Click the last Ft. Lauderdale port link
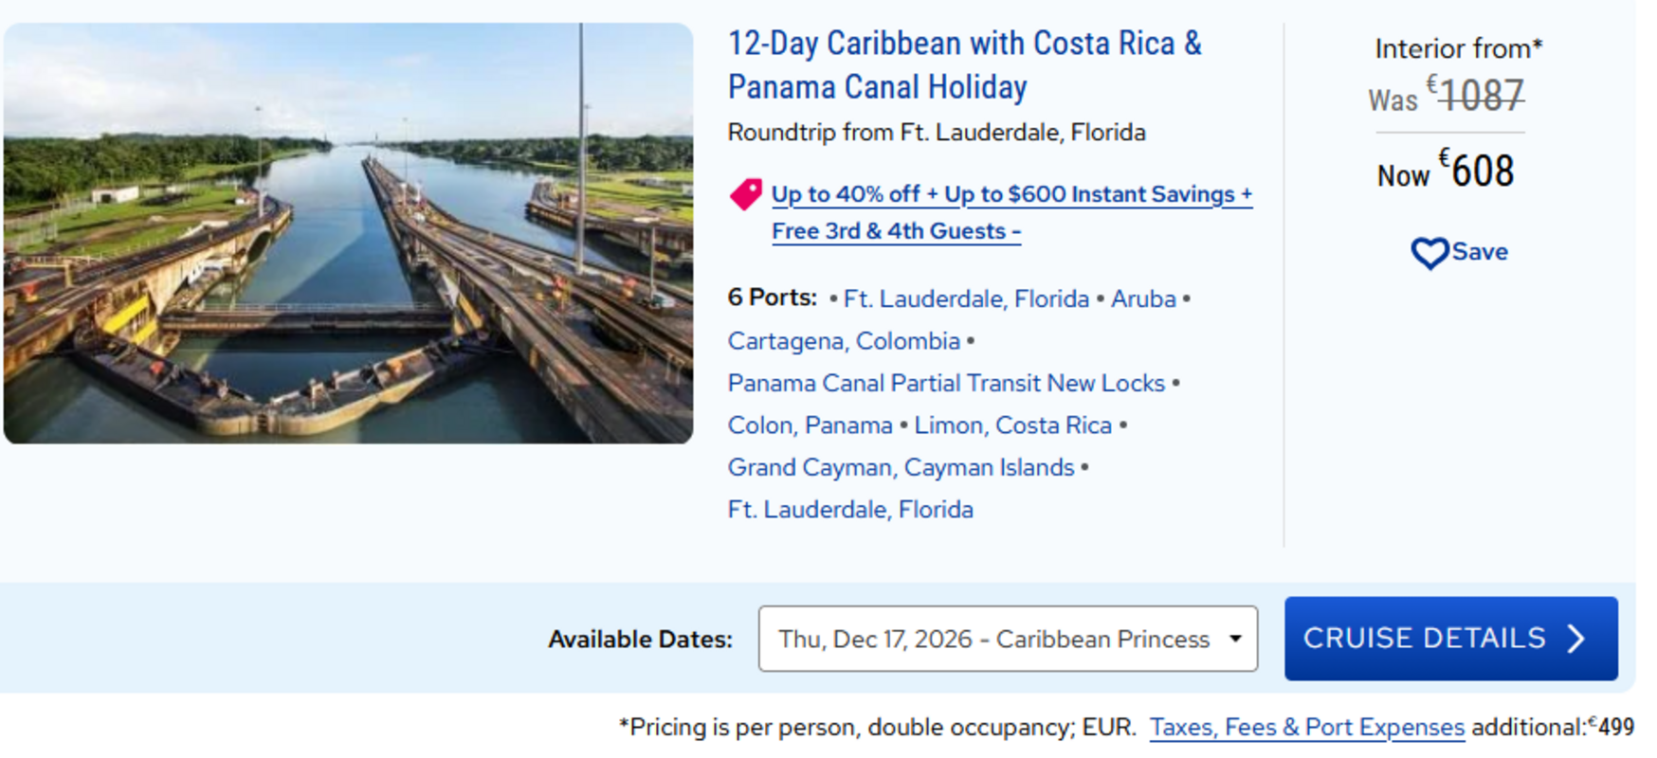The image size is (1657, 758). pos(849,510)
